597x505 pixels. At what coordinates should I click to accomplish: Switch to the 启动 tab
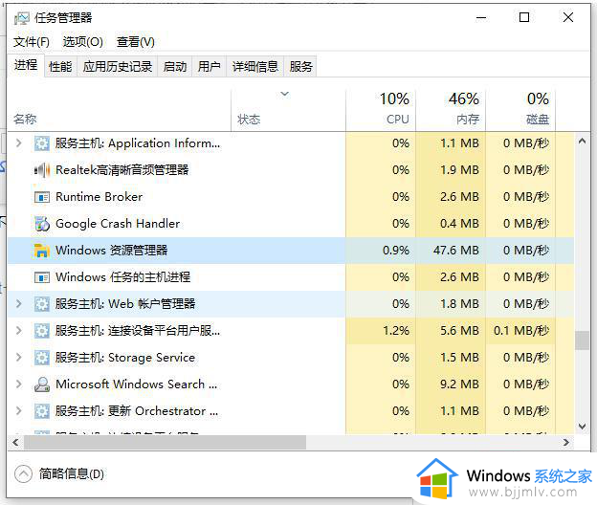tap(175, 67)
